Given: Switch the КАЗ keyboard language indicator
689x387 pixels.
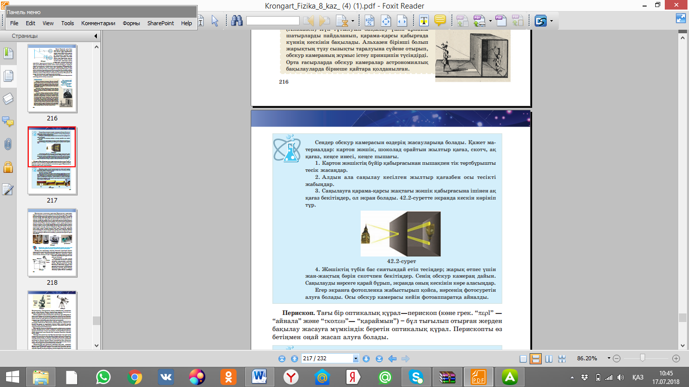Looking at the screenshot, I should [x=638, y=377].
